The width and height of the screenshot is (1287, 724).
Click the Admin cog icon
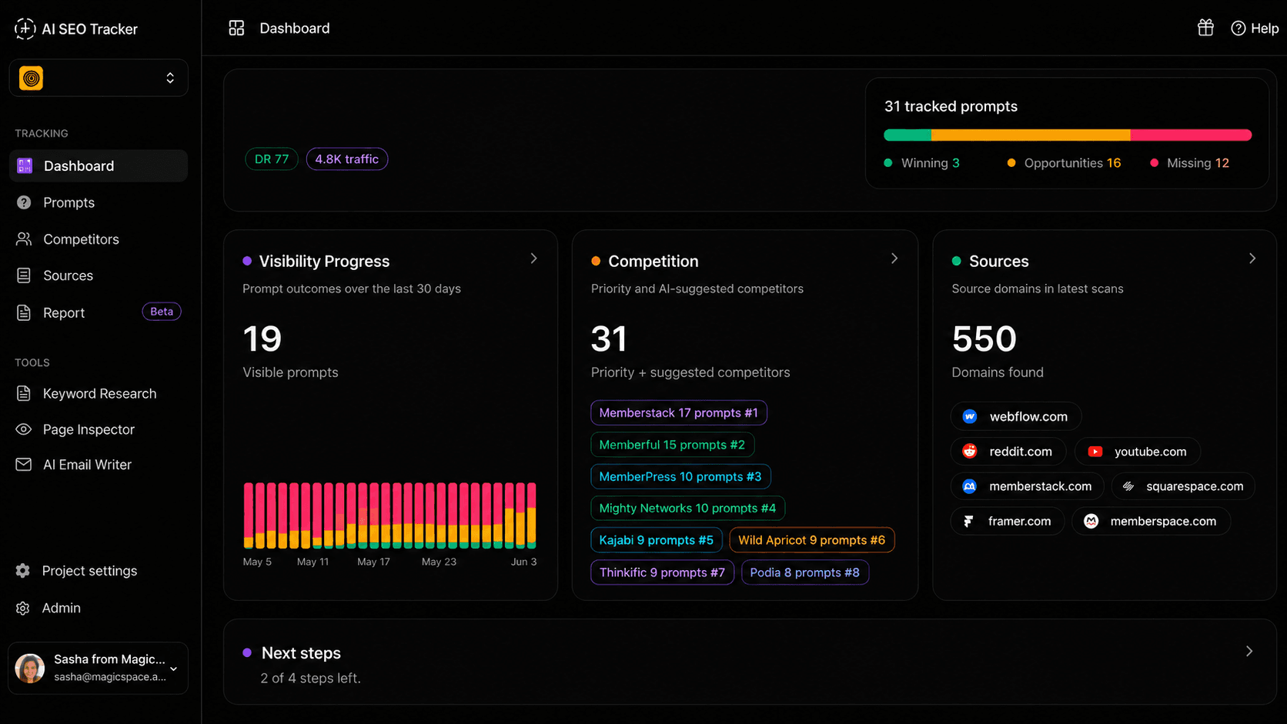pos(23,608)
